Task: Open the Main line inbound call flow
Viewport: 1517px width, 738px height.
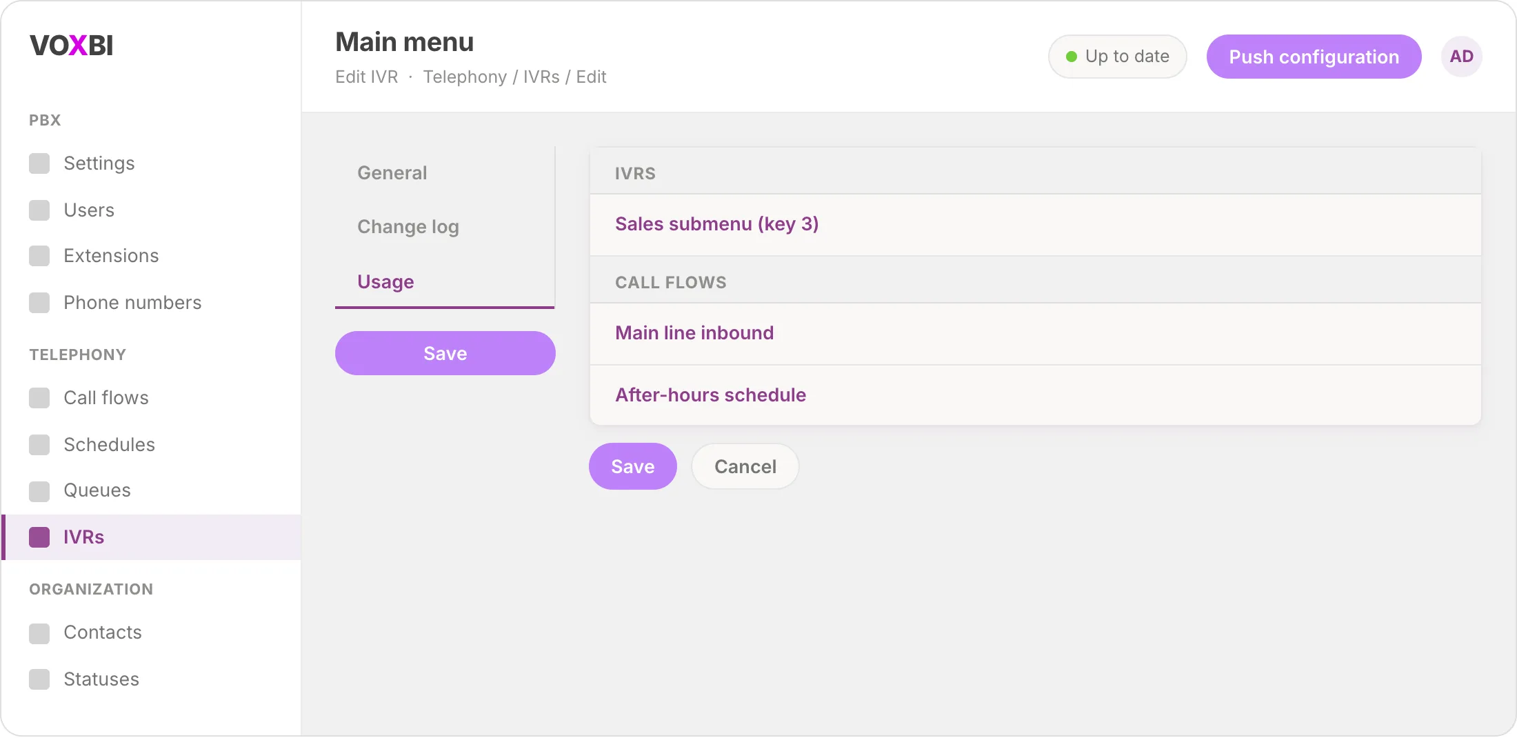Action: coord(694,333)
